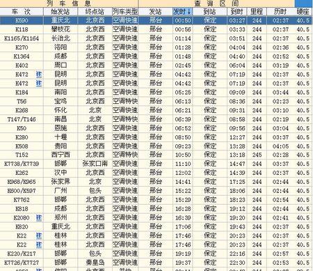Click arrival time 22:16
313x271 pixels.
tap(237, 254)
